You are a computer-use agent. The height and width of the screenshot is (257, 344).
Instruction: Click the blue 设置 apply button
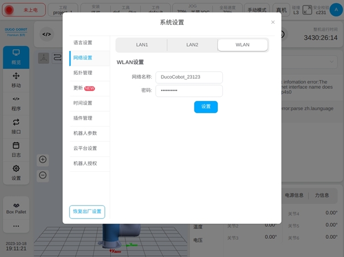coord(206,107)
